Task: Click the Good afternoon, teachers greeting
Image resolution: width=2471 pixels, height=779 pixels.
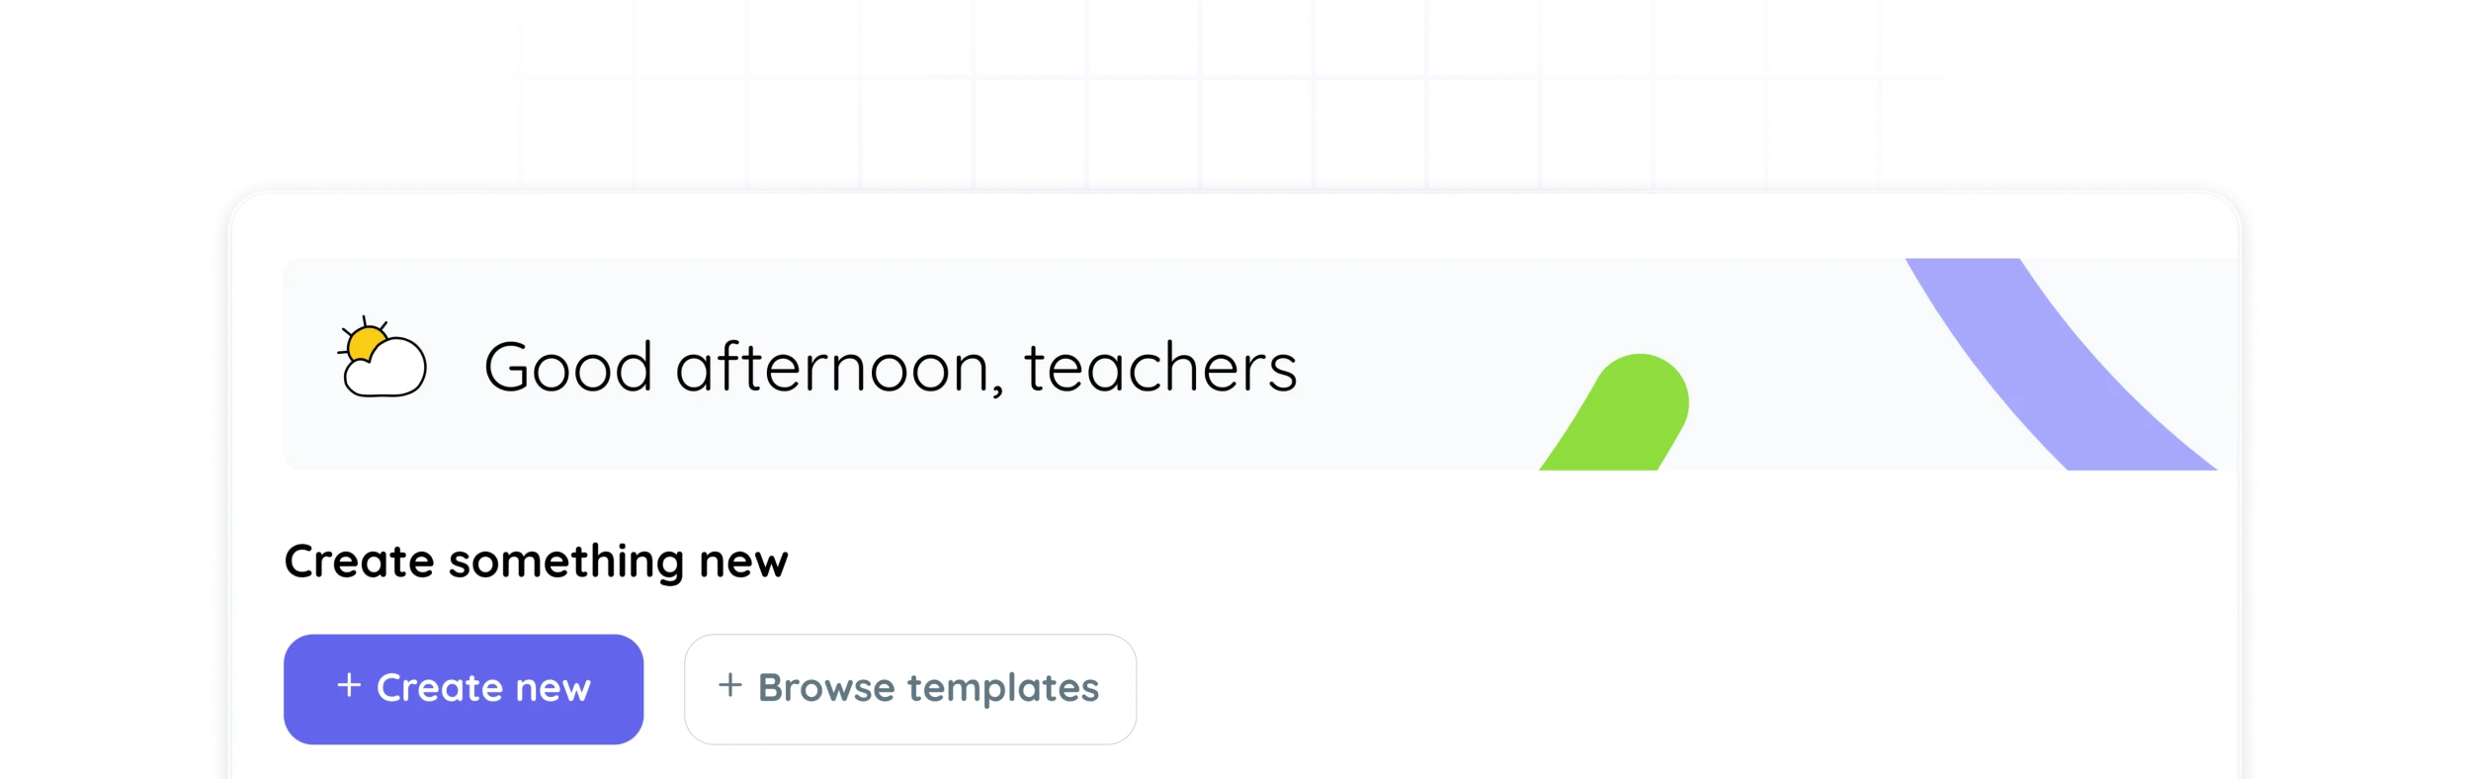Action: 890,368
